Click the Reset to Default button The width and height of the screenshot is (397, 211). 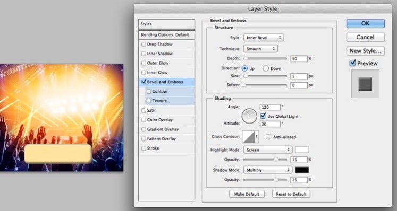point(291,194)
